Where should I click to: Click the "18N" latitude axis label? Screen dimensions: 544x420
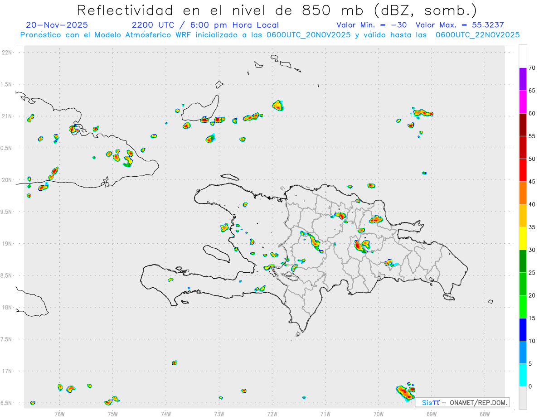[x=7, y=307]
